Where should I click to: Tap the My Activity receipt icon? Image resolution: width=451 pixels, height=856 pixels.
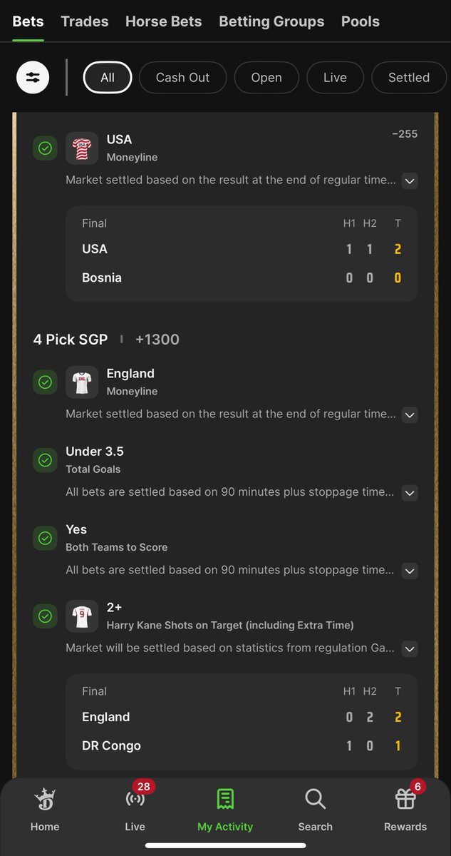click(x=225, y=799)
